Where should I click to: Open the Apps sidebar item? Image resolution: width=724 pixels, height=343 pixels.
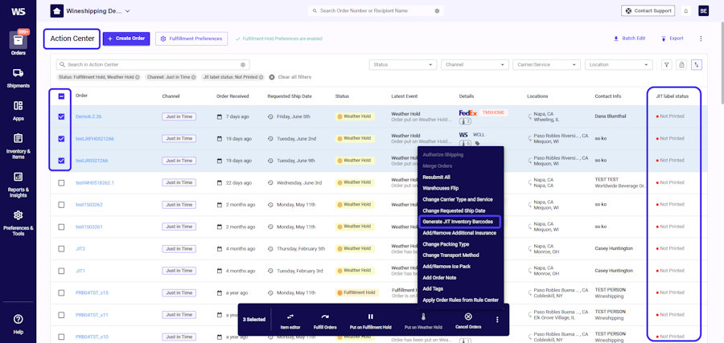[18, 111]
